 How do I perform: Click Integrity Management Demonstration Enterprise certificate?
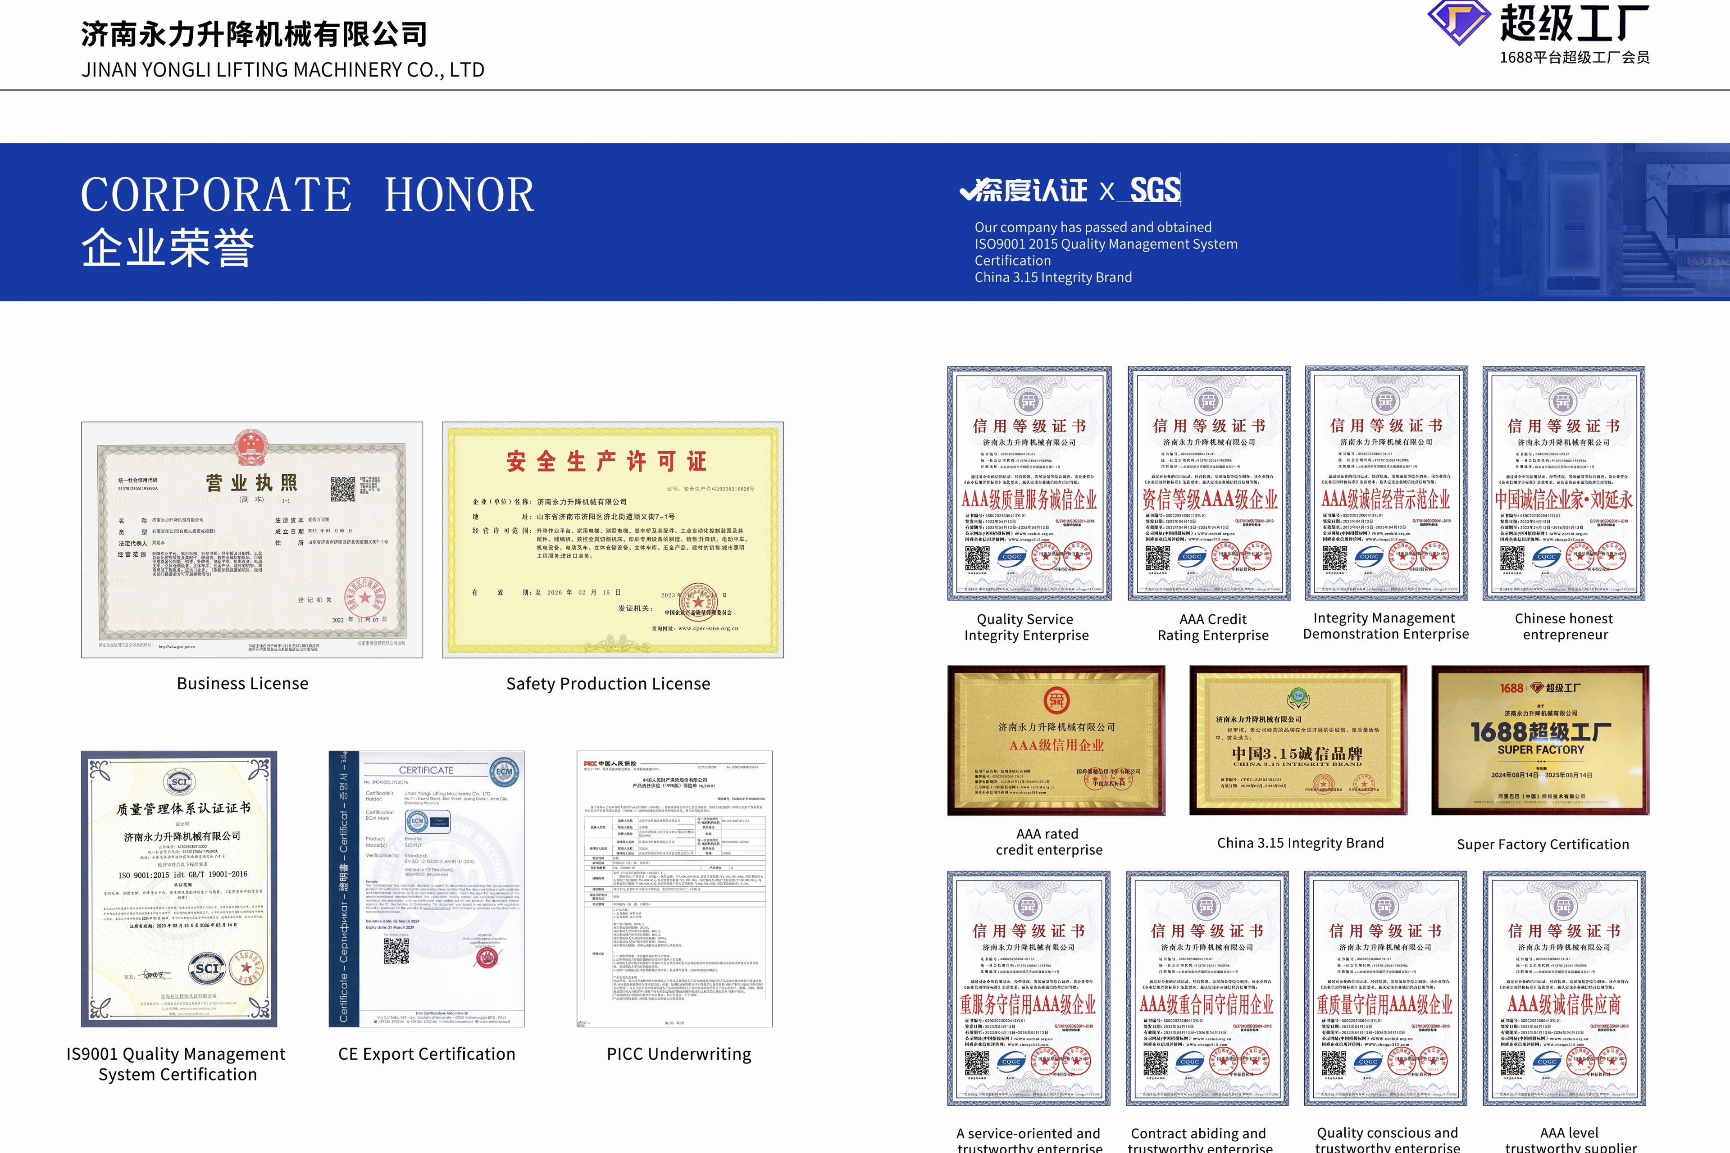pyautogui.click(x=1387, y=483)
